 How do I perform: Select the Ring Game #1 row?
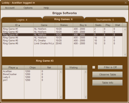[x=62, y=29]
